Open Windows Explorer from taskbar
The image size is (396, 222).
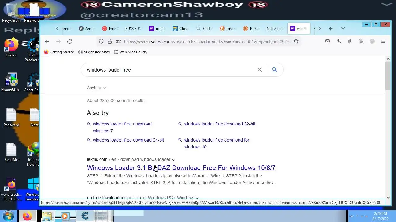47,216
